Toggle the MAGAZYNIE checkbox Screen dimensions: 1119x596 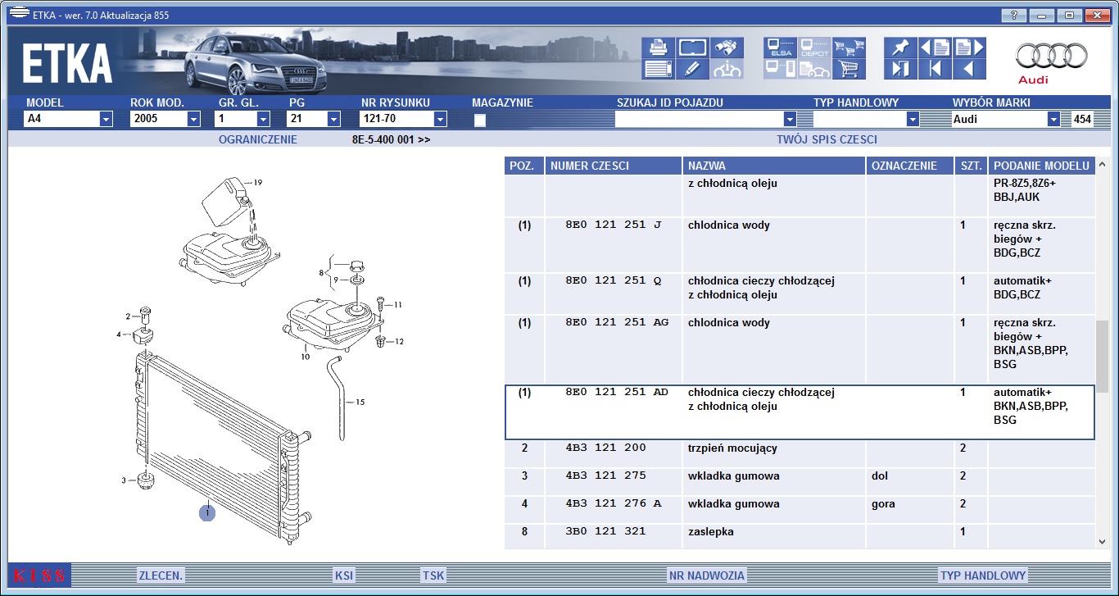click(480, 121)
